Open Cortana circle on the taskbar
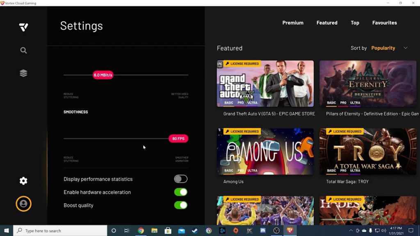The height and width of the screenshot is (236, 420). [x=114, y=231]
